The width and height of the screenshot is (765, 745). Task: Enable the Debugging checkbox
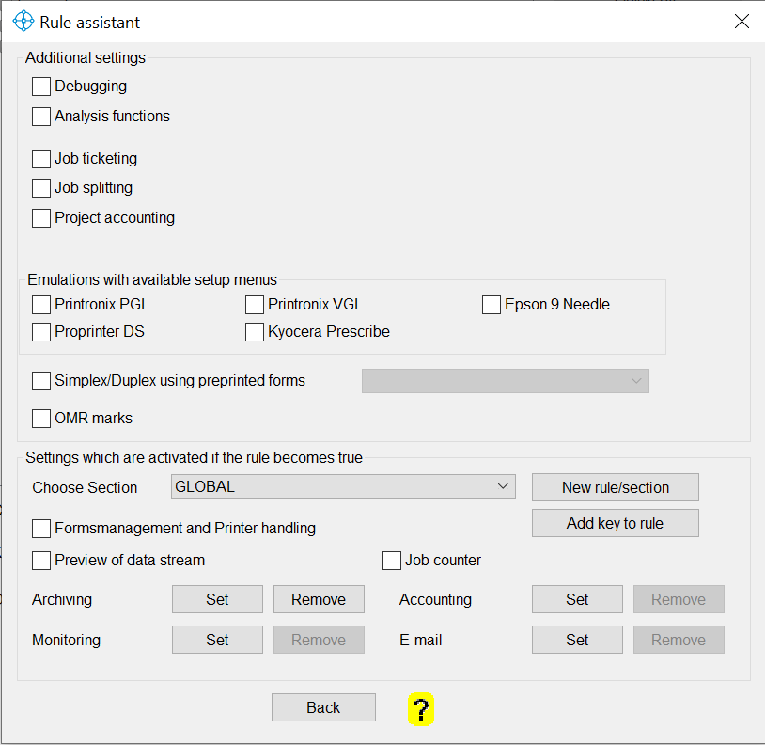(41, 87)
